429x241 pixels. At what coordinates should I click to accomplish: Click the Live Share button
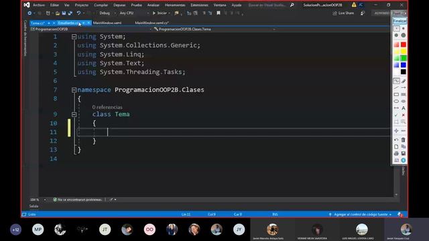[x=343, y=13]
